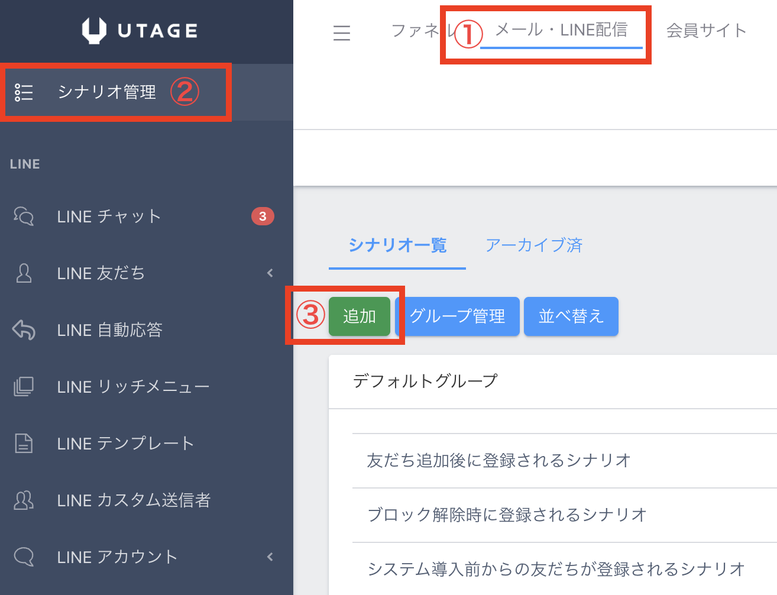Screen dimensions: 777x595
Task: Click the red unread count badge
Action: point(263,216)
